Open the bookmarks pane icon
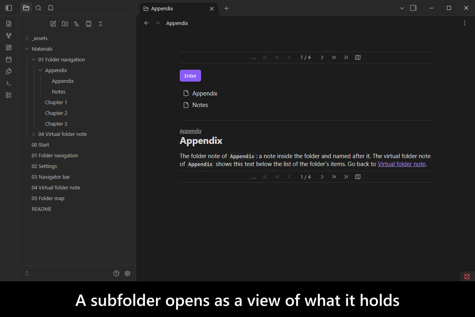 pos(51,8)
